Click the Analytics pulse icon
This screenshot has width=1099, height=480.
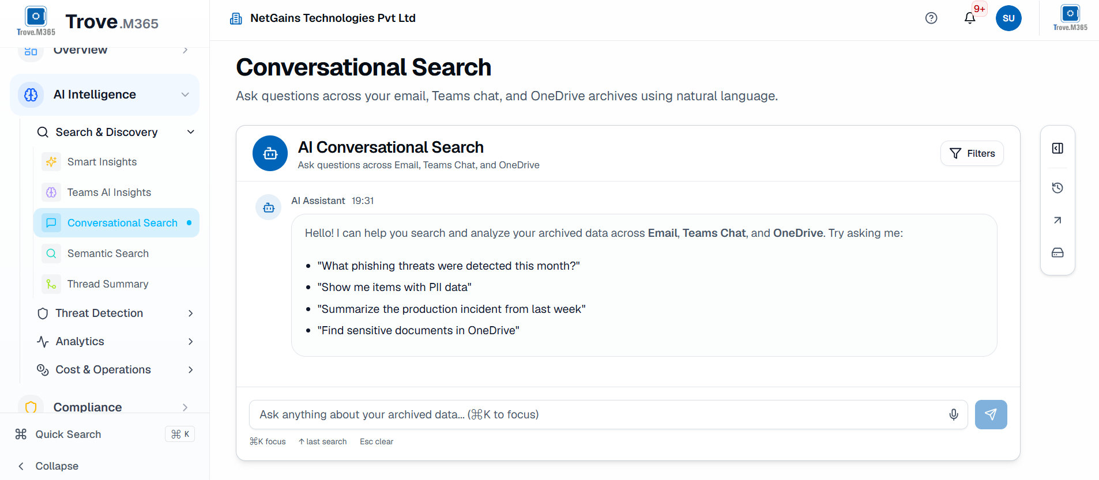coord(43,342)
